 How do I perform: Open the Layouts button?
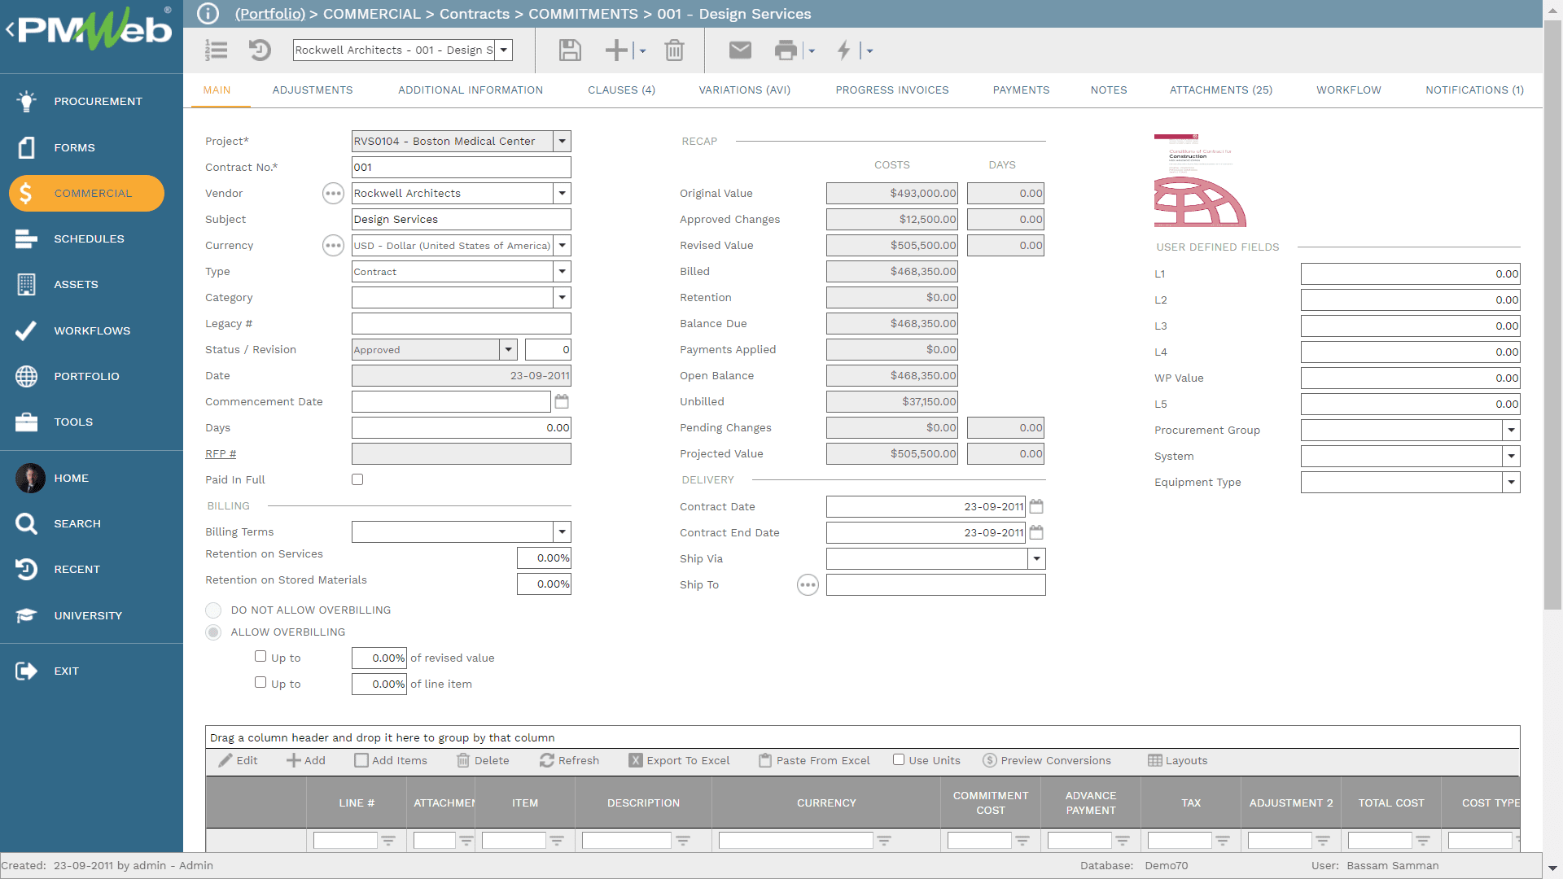1177,760
